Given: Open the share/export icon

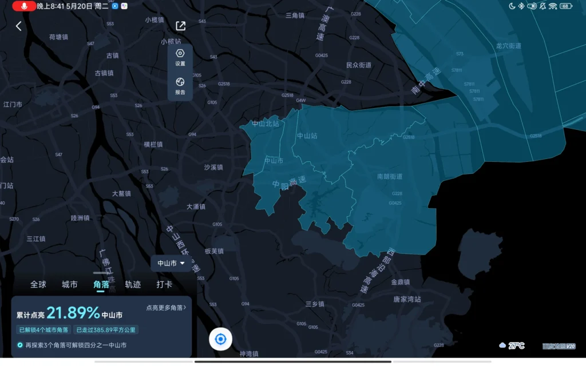Looking at the screenshot, I should pyautogui.click(x=180, y=26).
